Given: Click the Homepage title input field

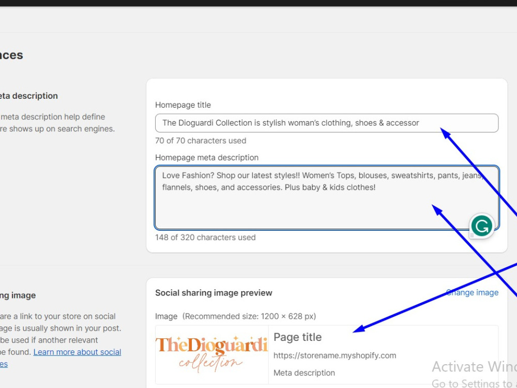Looking at the screenshot, I should tap(326, 123).
